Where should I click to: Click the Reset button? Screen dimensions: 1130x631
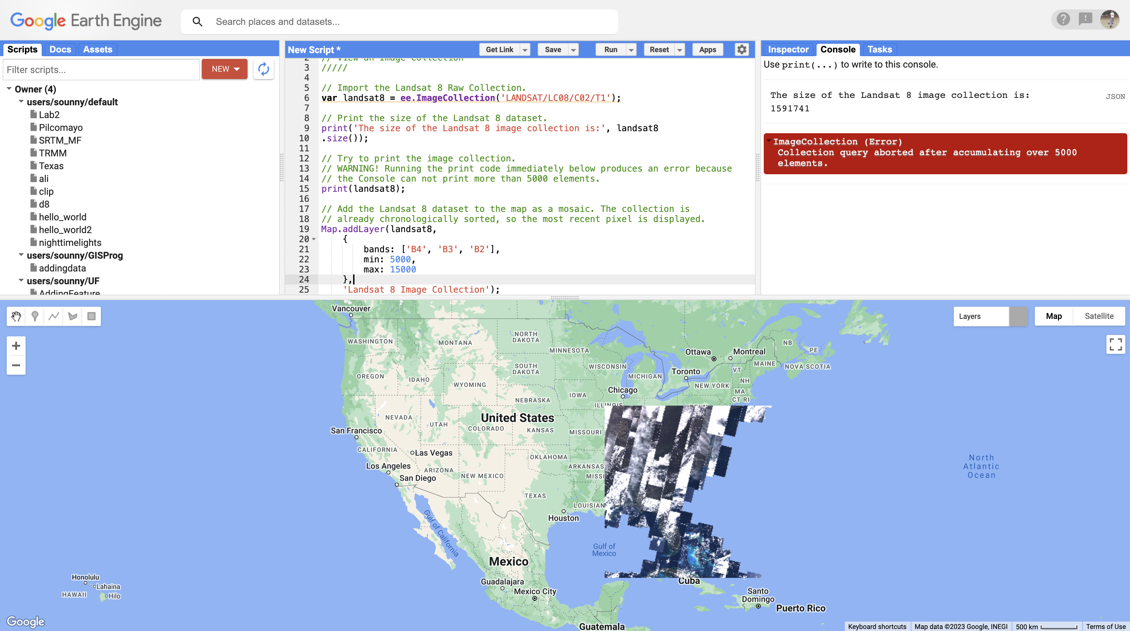coord(659,49)
